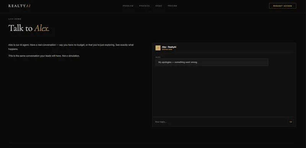This screenshot has height=148, width=306.
Task: Go to the Process section link
Action: coord(144,6)
